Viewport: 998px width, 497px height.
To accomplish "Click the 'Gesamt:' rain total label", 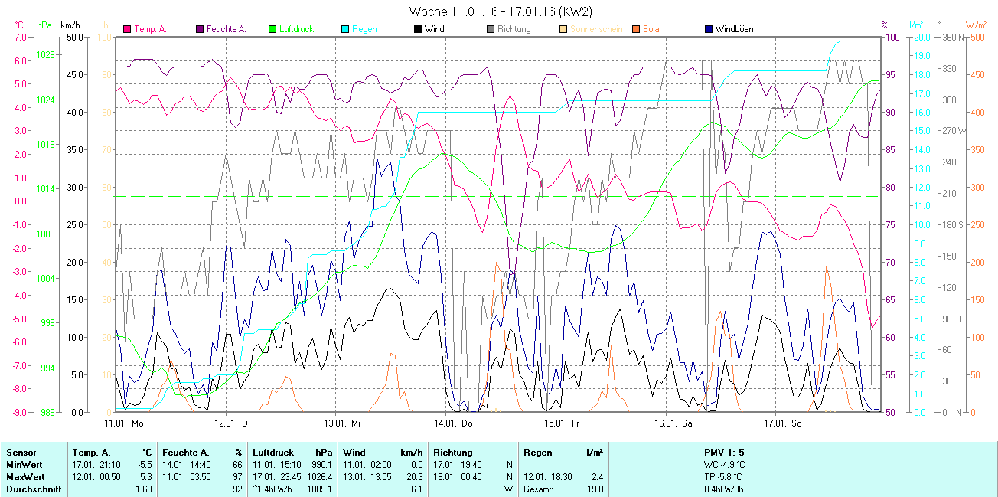I will 540,489.
